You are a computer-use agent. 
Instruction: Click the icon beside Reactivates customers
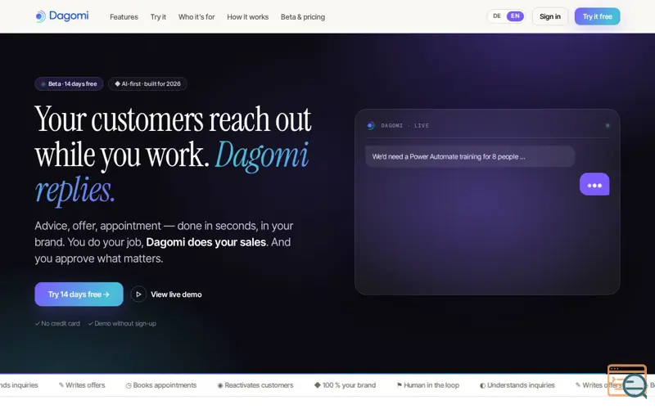pyautogui.click(x=220, y=385)
